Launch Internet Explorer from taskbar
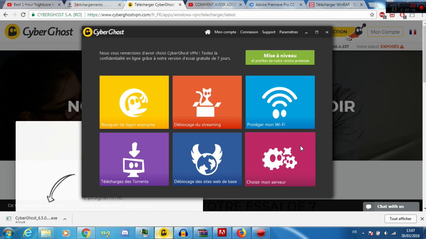The height and width of the screenshot is (239, 426). coord(28,233)
